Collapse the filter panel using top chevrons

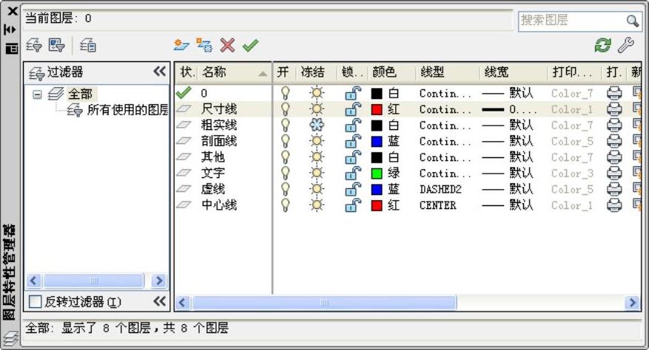click(159, 71)
